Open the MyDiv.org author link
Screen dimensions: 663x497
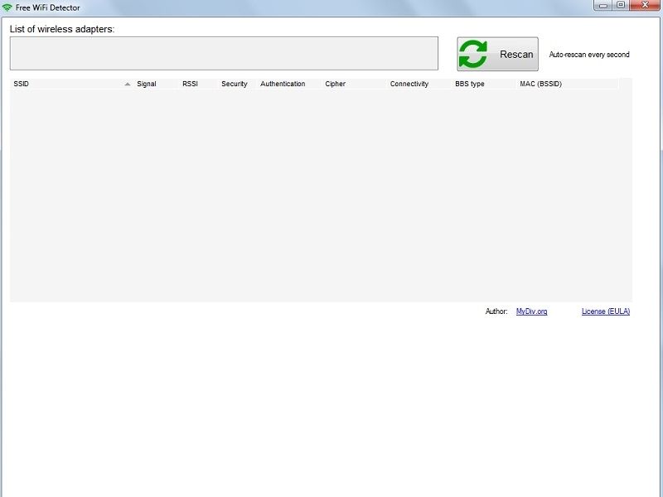click(x=531, y=311)
